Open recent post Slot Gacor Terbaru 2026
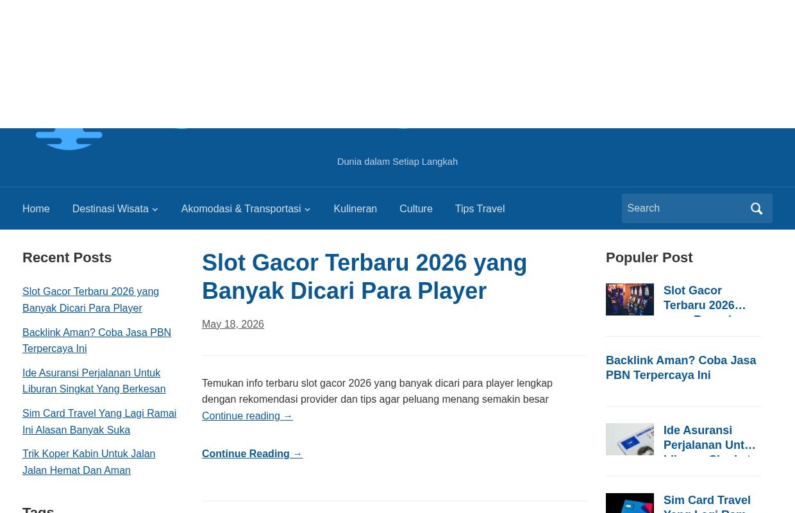 coord(90,299)
